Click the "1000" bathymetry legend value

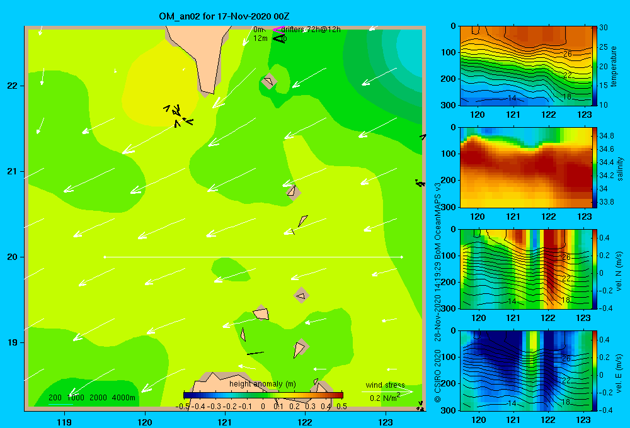[x=76, y=398]
